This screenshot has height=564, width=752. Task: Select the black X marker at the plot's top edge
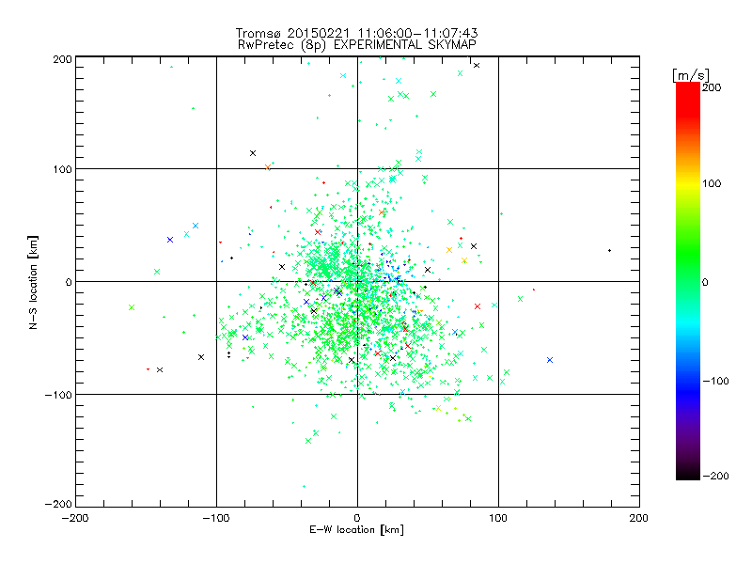[x=477, y=65]
